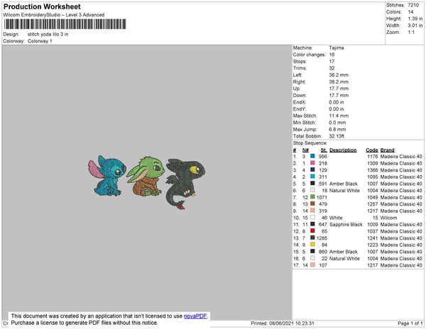Select the Sapphire Black swatch for stop 11

click(x=312, y=224)
